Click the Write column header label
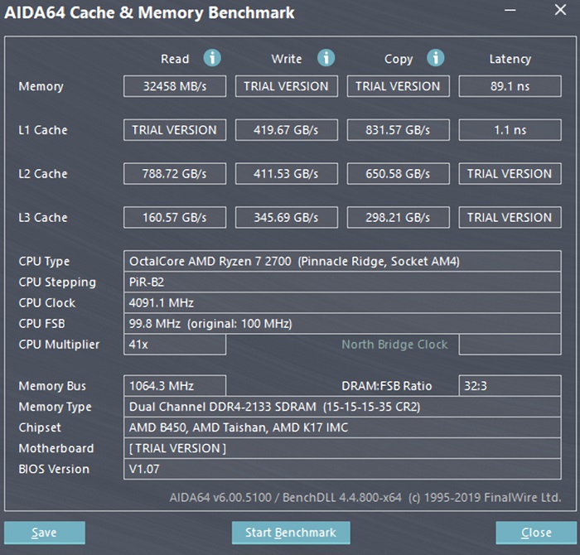580x555 pixels. coord(287,59)
